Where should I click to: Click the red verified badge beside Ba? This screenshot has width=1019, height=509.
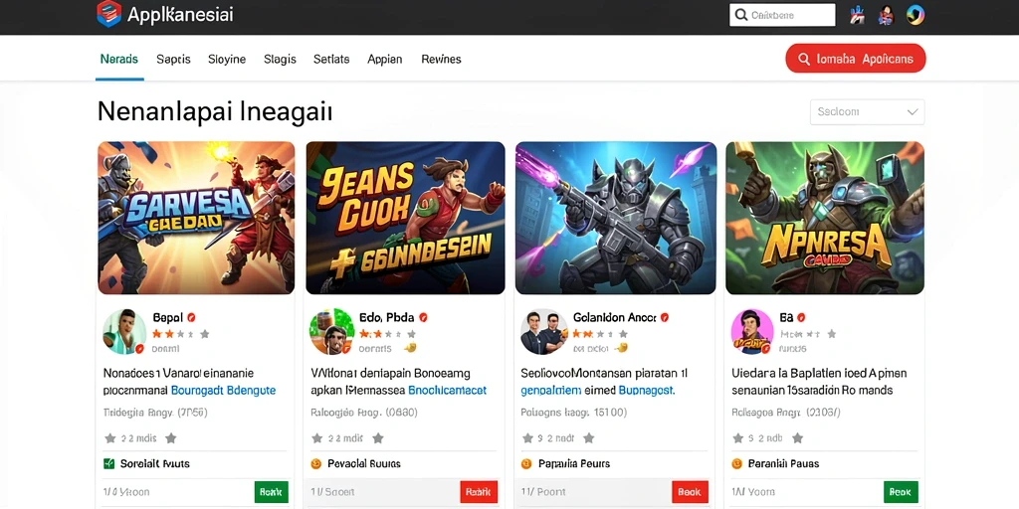pyautogui.click(x=801, y=317)
